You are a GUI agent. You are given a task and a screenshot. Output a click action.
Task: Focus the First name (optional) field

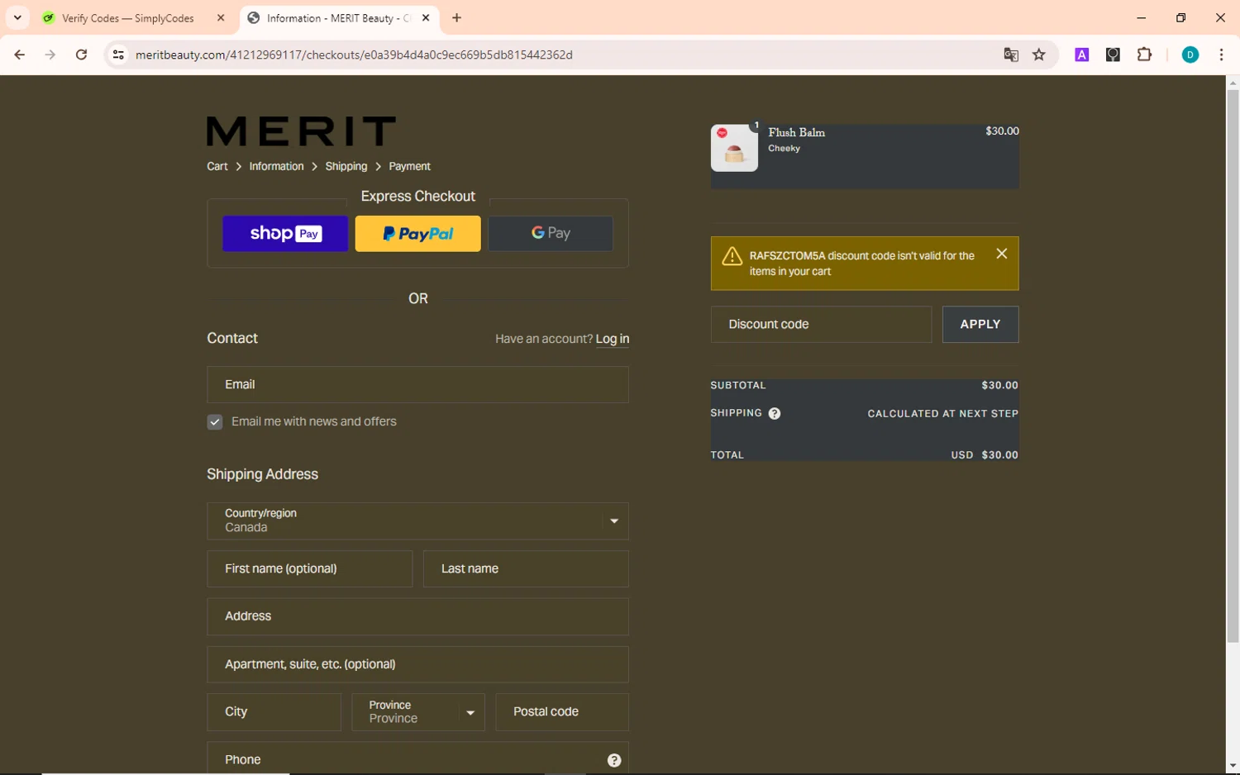[309, 568]
